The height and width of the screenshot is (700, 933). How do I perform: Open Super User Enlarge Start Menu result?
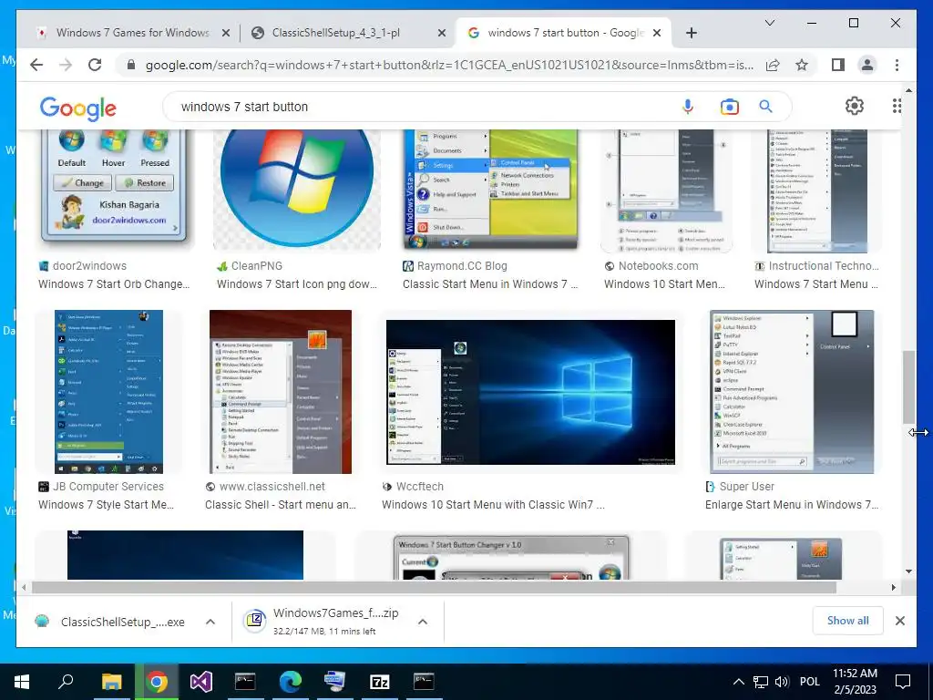click(x=792, y=504)
